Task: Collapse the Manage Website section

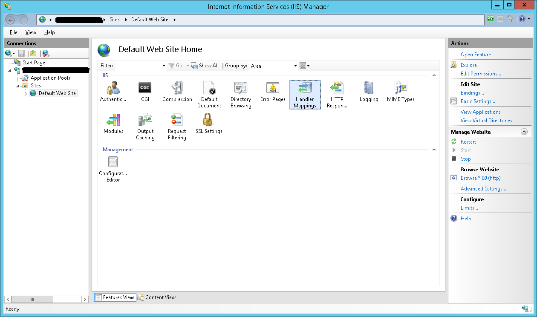Action: click(524, 132)
